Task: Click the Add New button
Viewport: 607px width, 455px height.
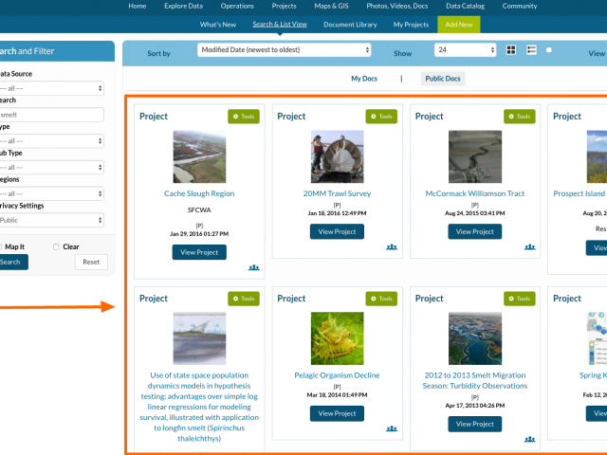Action: click(459, 25)
